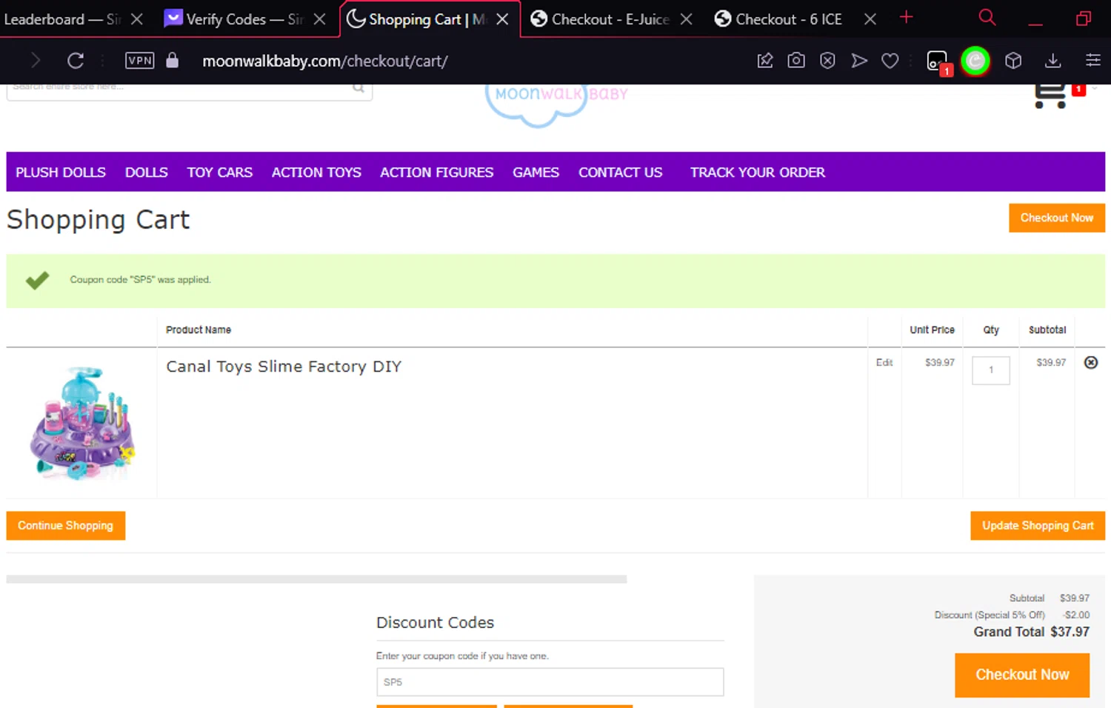This screenshot has width=1111, height=708.
Task: Click Continue Shopping button
Action: click(x=66, y=525)
